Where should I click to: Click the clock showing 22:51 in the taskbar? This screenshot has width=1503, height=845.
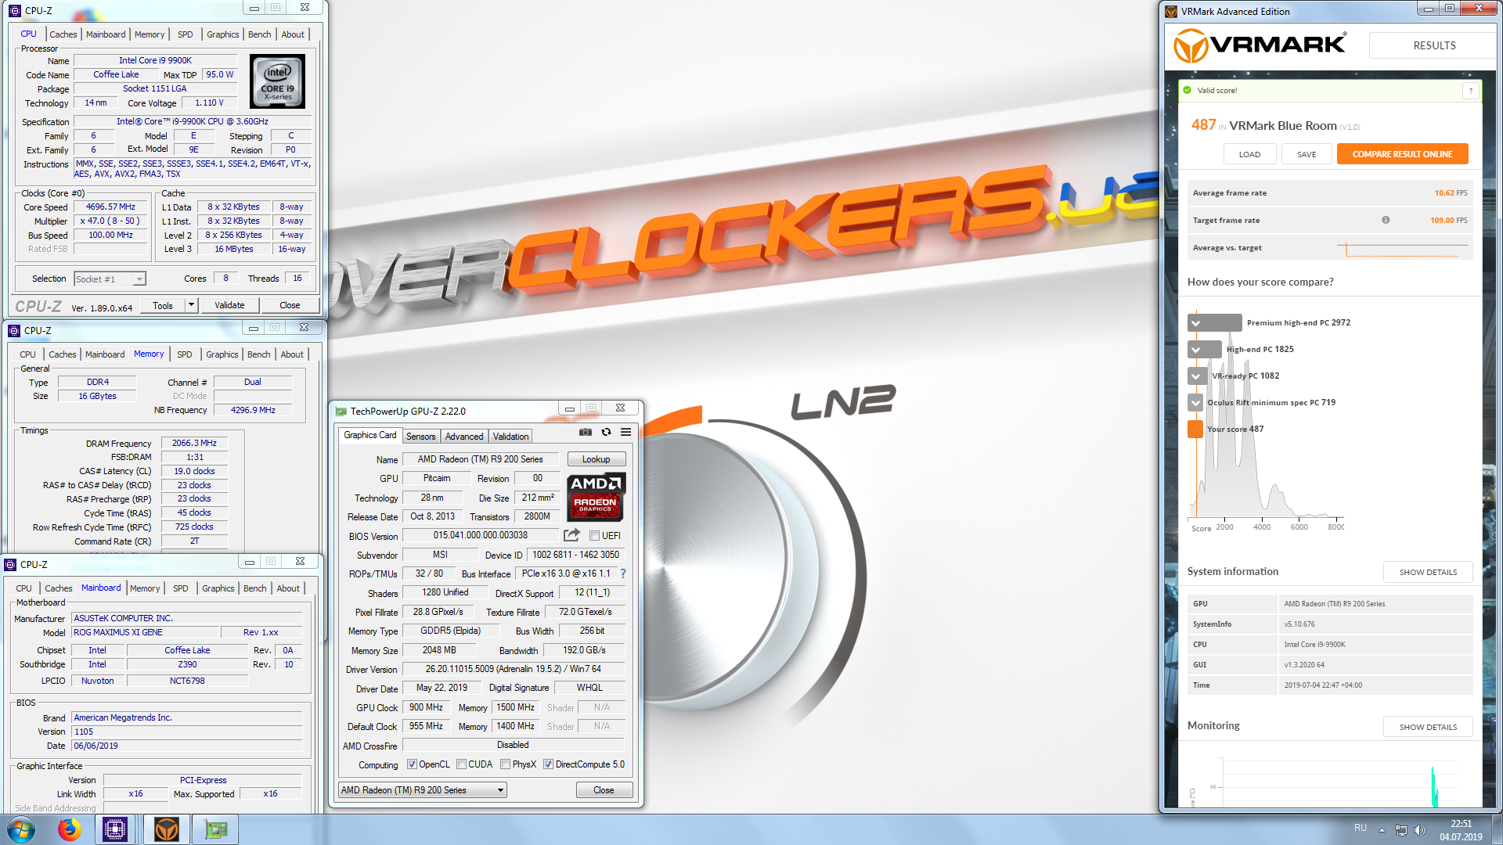(x=1461, y=824)
